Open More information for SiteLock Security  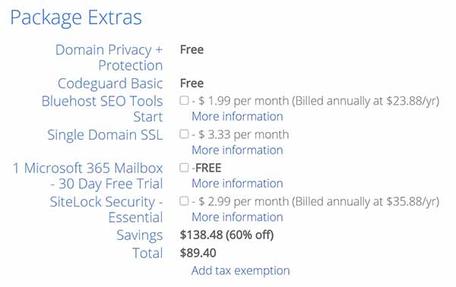pos(237,217)
